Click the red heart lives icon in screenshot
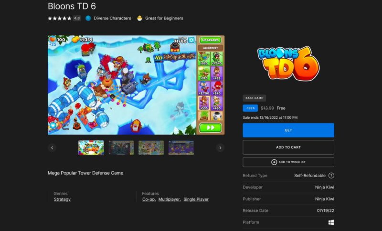This screenshot has height=231, width=382. tap(53, 39)
